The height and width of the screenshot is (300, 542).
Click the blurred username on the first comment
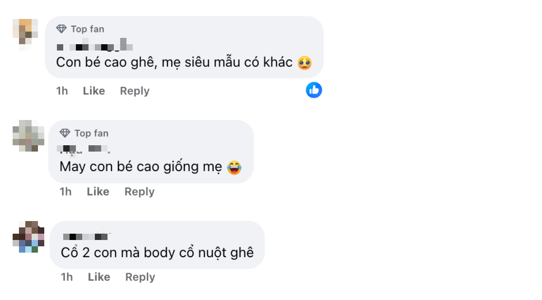(x=95, y=46)
